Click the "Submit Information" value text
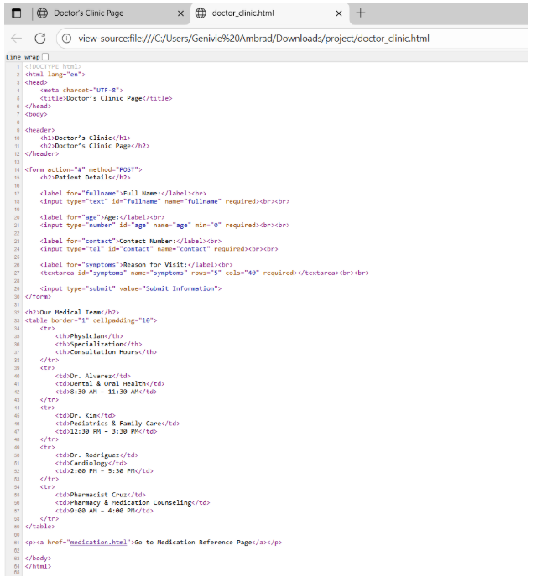 (180, 288)
